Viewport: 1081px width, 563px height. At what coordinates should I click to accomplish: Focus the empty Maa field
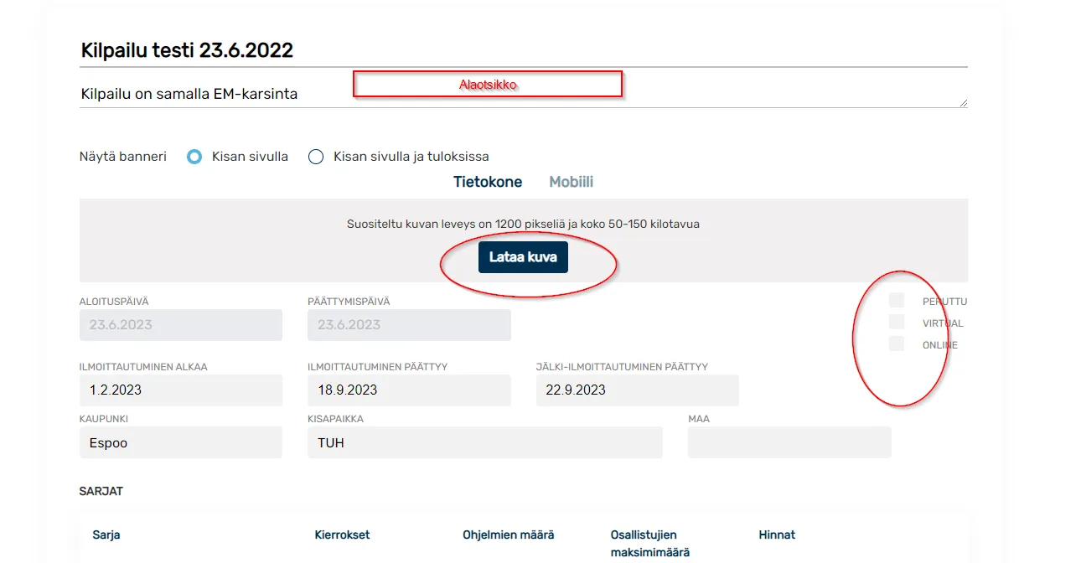(789, 442)
